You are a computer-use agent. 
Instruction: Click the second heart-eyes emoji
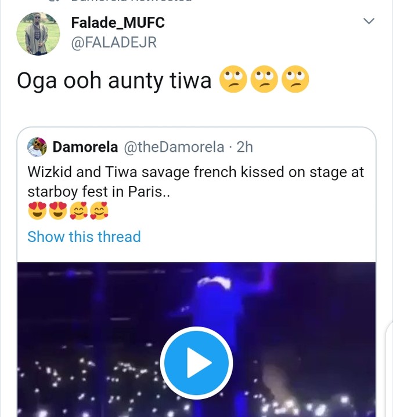pyautogui.click(x=57, y=212)
